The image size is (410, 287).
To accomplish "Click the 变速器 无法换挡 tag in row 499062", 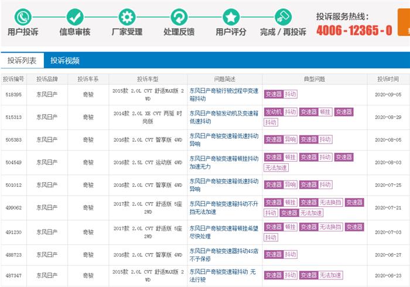I will tap(321, 202).
